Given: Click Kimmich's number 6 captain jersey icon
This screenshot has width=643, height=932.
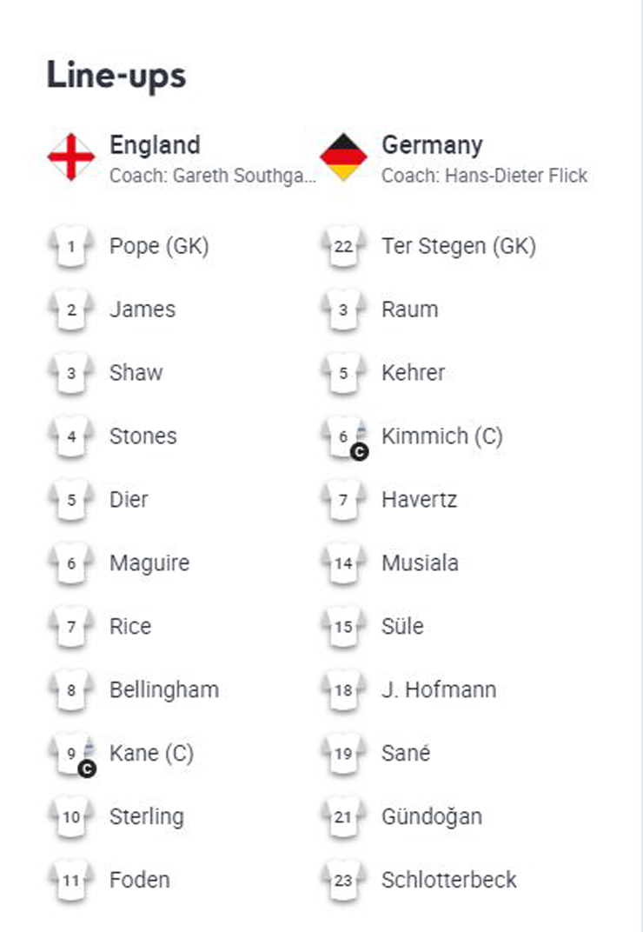Looking at the screenshot, I should tap(343, 437).
